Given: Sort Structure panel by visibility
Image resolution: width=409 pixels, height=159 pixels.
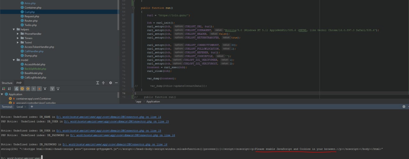Looking at the screenshot, I should (x=3, y=89).
